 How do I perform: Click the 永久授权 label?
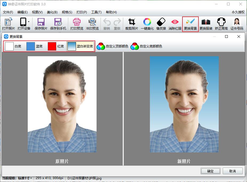point(238,12)
